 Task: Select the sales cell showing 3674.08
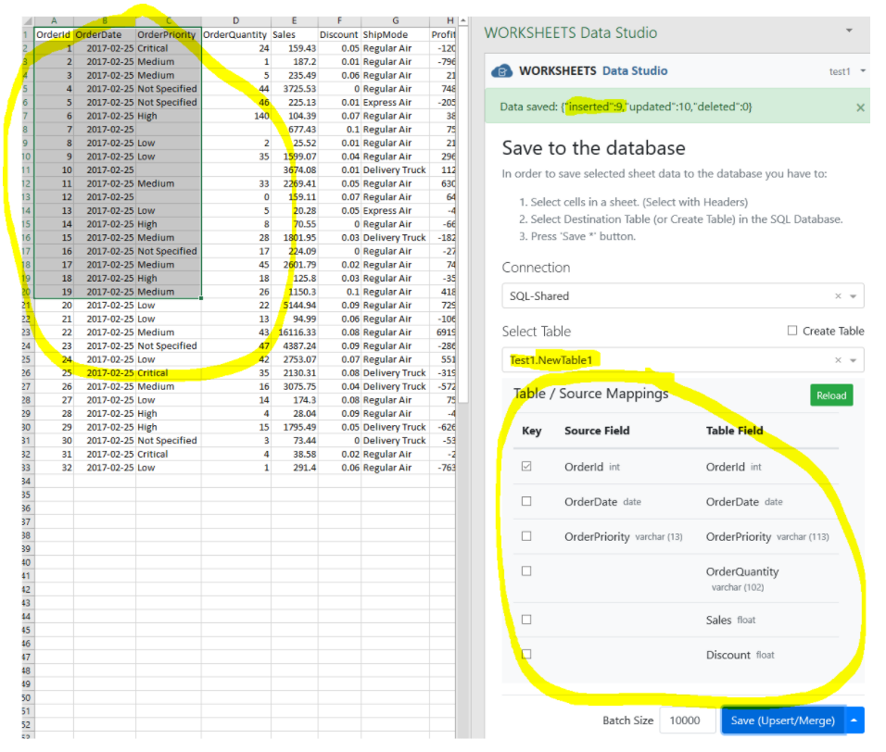[294, 169]
